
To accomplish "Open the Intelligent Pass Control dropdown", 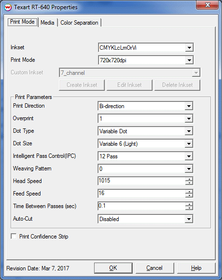I will pyautogui.click(x=189, y=156).
